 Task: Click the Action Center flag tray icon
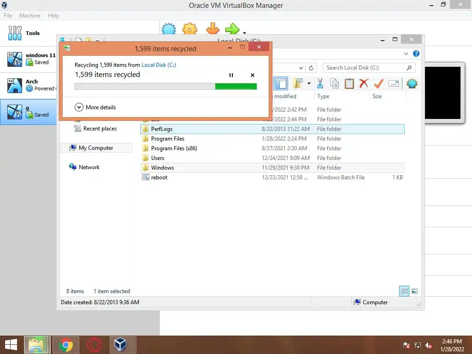(x=406, y=345)
